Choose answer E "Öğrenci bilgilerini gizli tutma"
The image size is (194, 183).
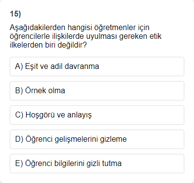click(x=97, y=164)
